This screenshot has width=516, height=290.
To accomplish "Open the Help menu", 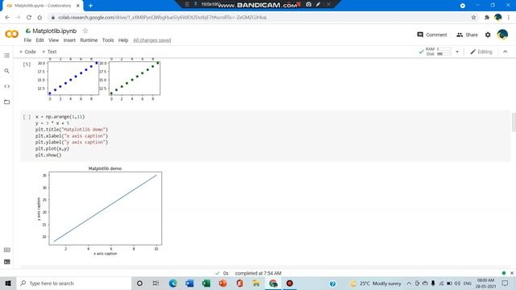I will click(123, 40).
